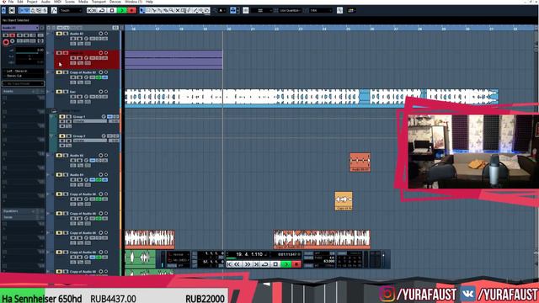539x303 pixels.
Task: Solo the bas track
Action: point(66,92)
